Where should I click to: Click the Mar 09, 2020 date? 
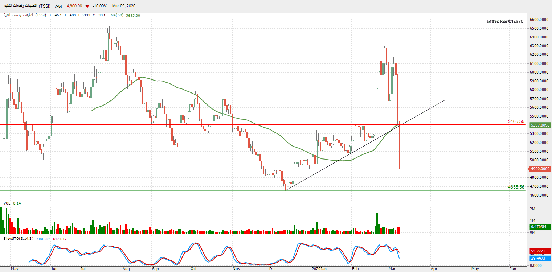pyautogui.click(x=124, y=6)
